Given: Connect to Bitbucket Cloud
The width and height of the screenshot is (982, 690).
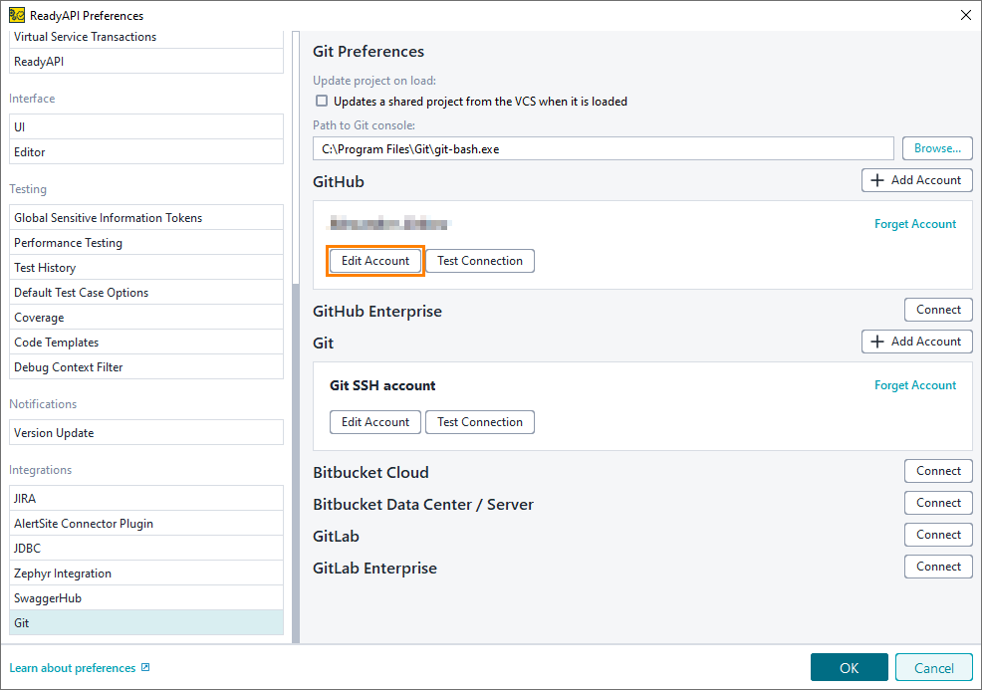Looking at the screenshot, I should [938, 471].
